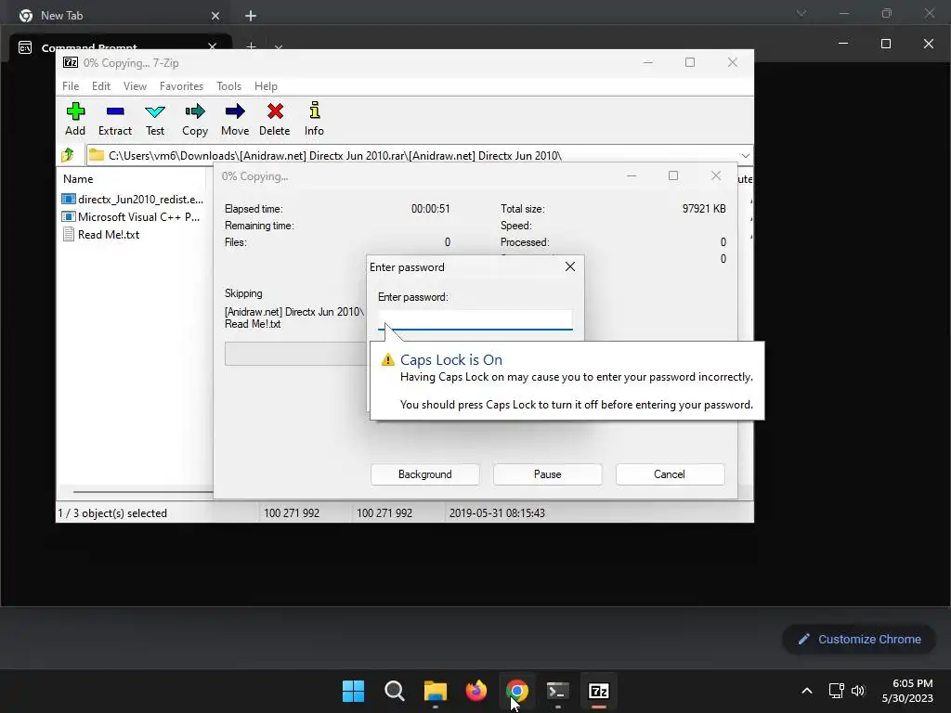Click the '00:00:51' elapsed time value
This screenshot has width=951, height=713.
click(431, 209)
